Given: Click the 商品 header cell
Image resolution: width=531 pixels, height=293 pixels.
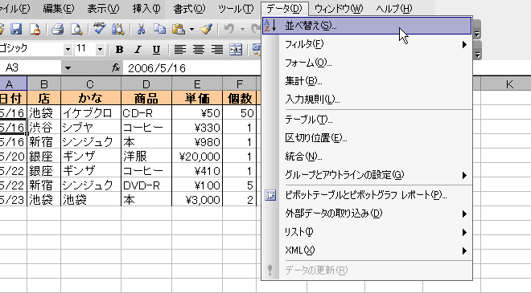Looking at the screenshot, I should coord(146,99).
